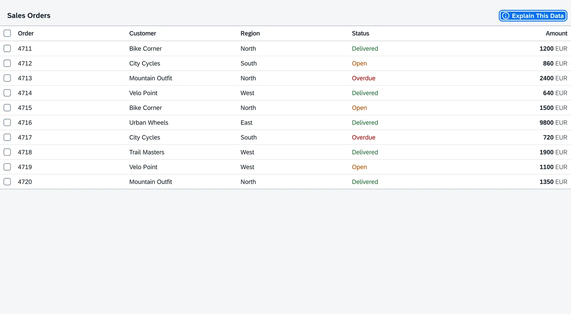This screenshot has height=314, width=571.
Task: Click the Customer column header
Action: coord(143,33)
